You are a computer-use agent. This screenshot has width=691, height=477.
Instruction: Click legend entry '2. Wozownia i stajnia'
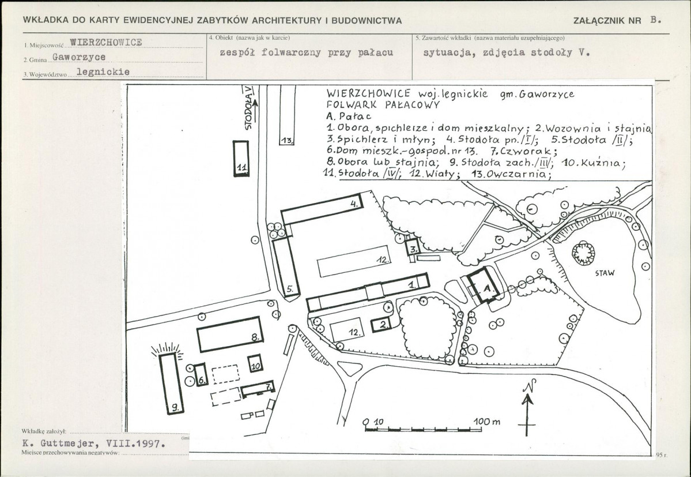click(593, 129)
